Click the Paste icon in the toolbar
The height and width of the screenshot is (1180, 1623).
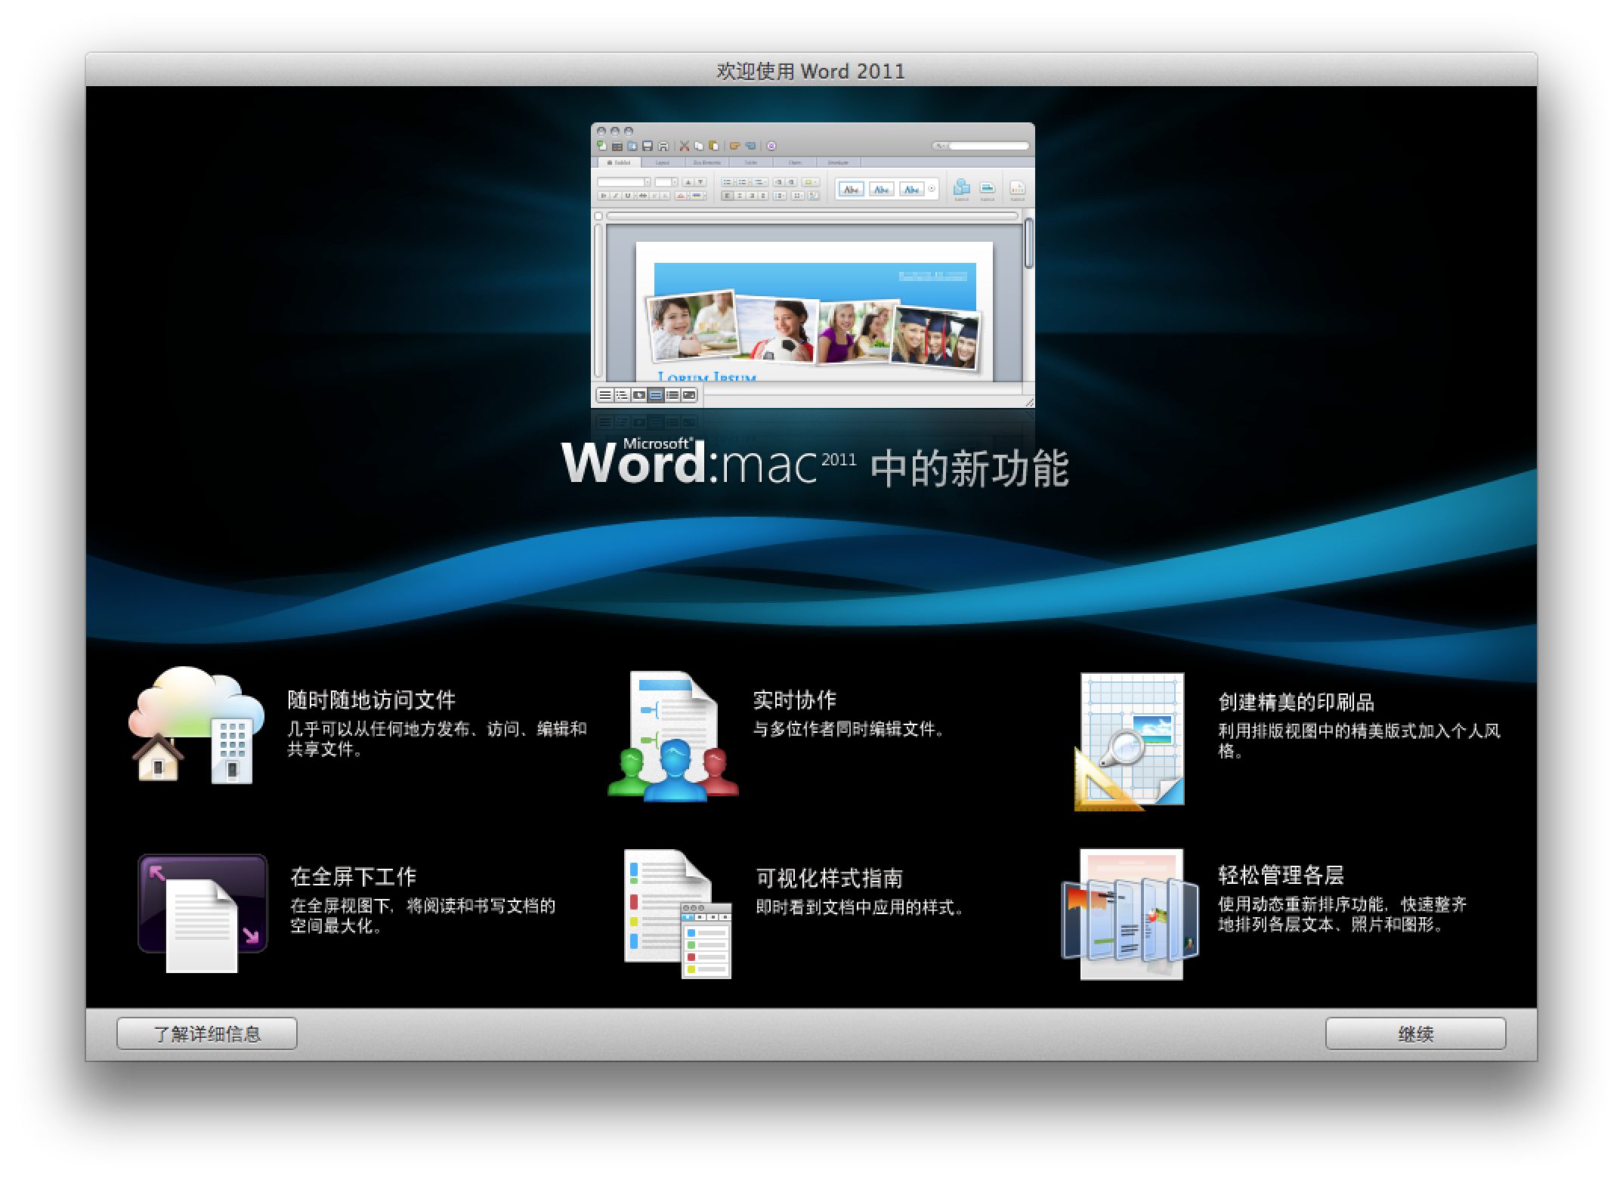pyautogui.click(x=714, y=147)
